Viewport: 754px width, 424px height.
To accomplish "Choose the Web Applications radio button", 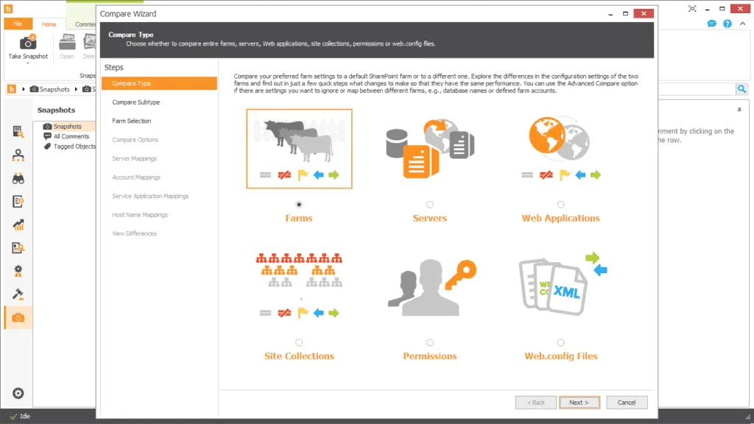I will [561, 205].
